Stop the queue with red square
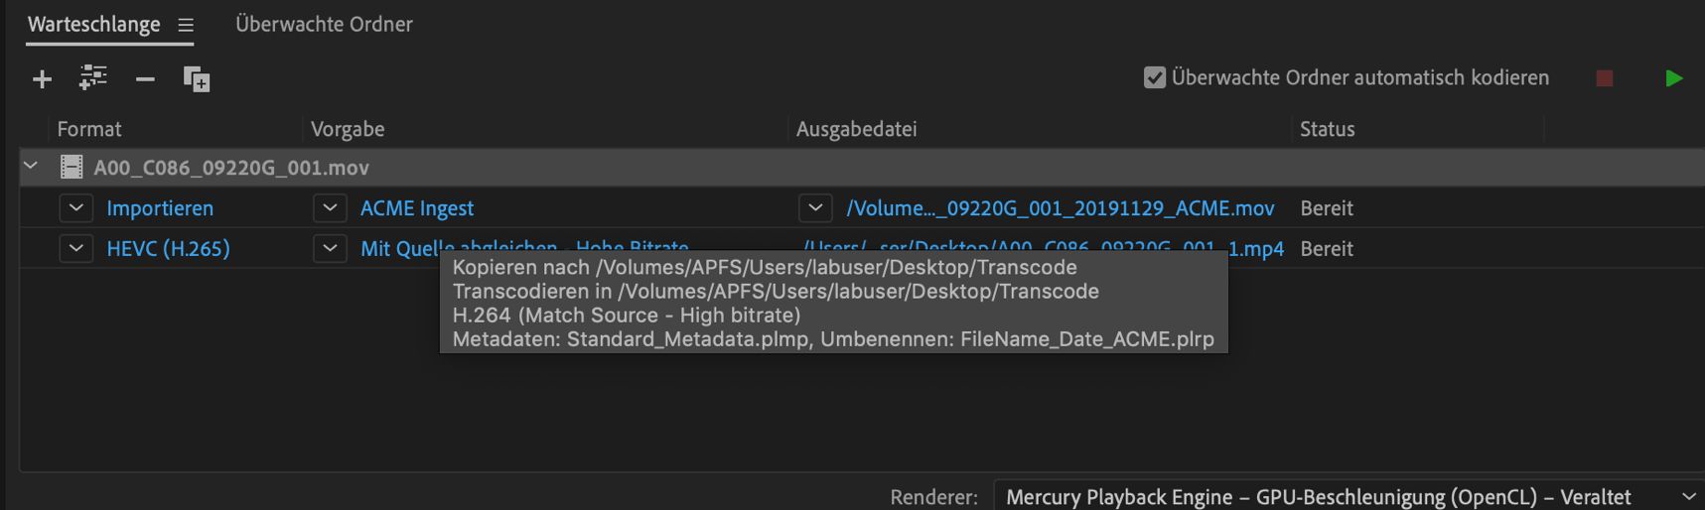The width and height of the screenshot is (1705, 510). (1604, 78)
